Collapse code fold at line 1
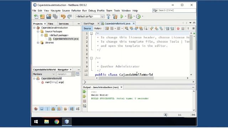Screen dimensions: 228x128 pos(91,33)
